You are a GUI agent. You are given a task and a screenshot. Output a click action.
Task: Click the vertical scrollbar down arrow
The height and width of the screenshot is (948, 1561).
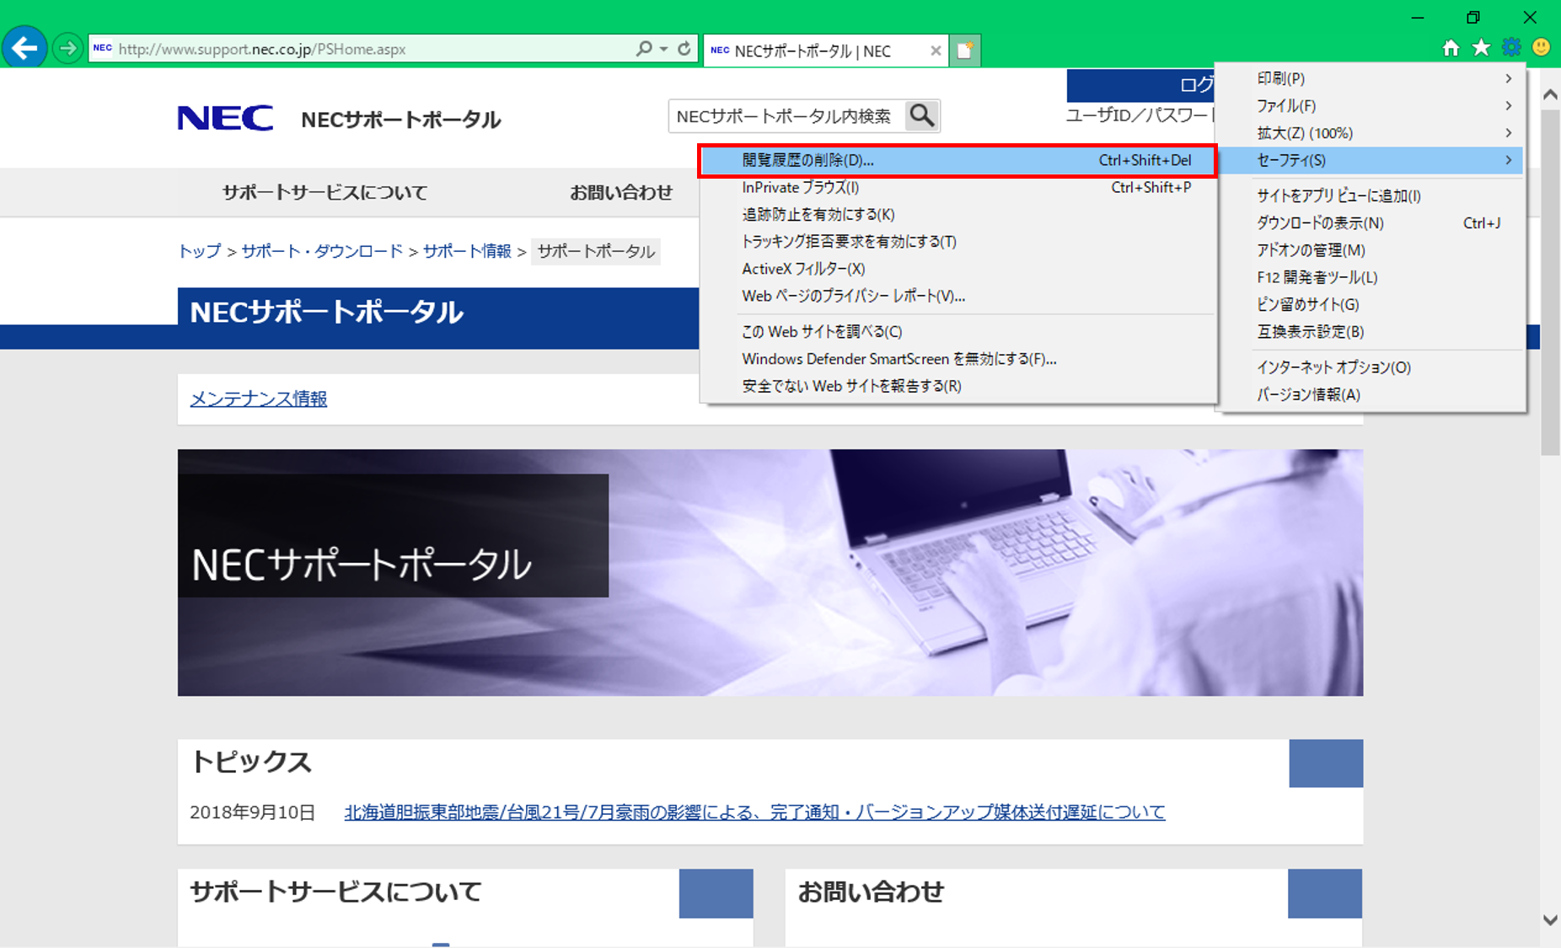click(1549, 920)
